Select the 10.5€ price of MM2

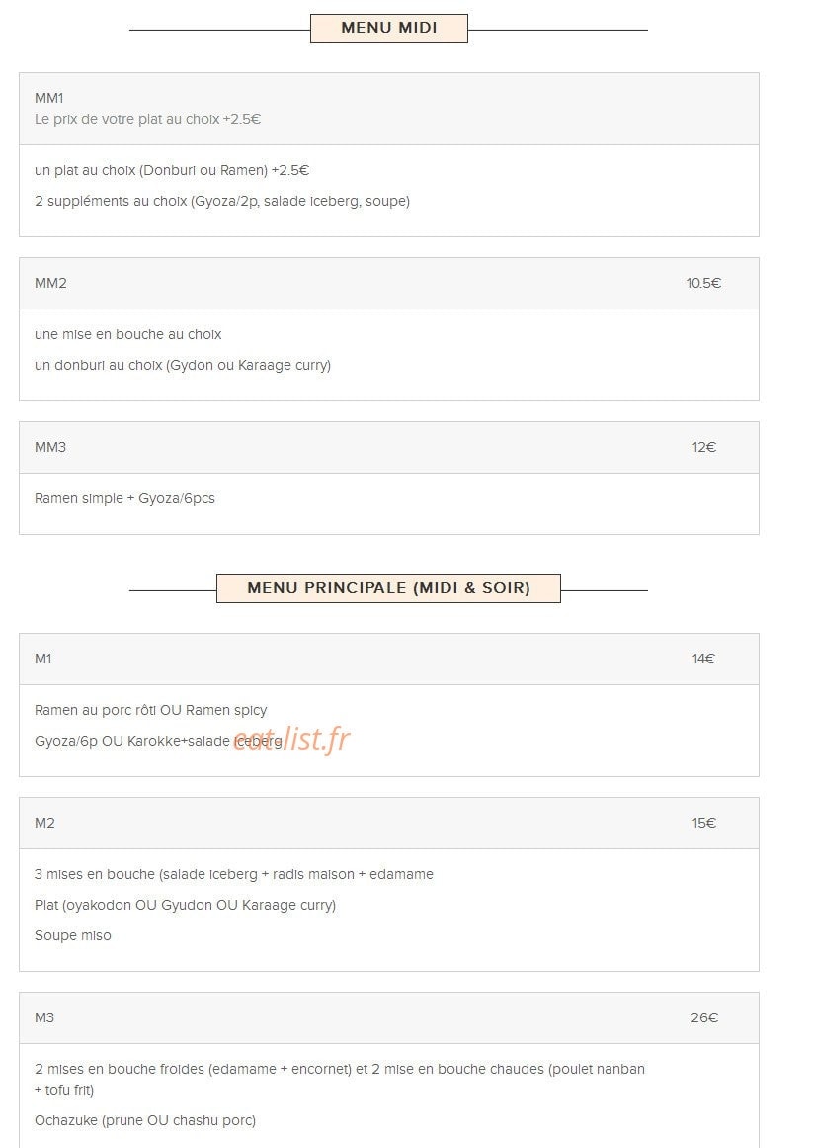[x=703, y=283]
